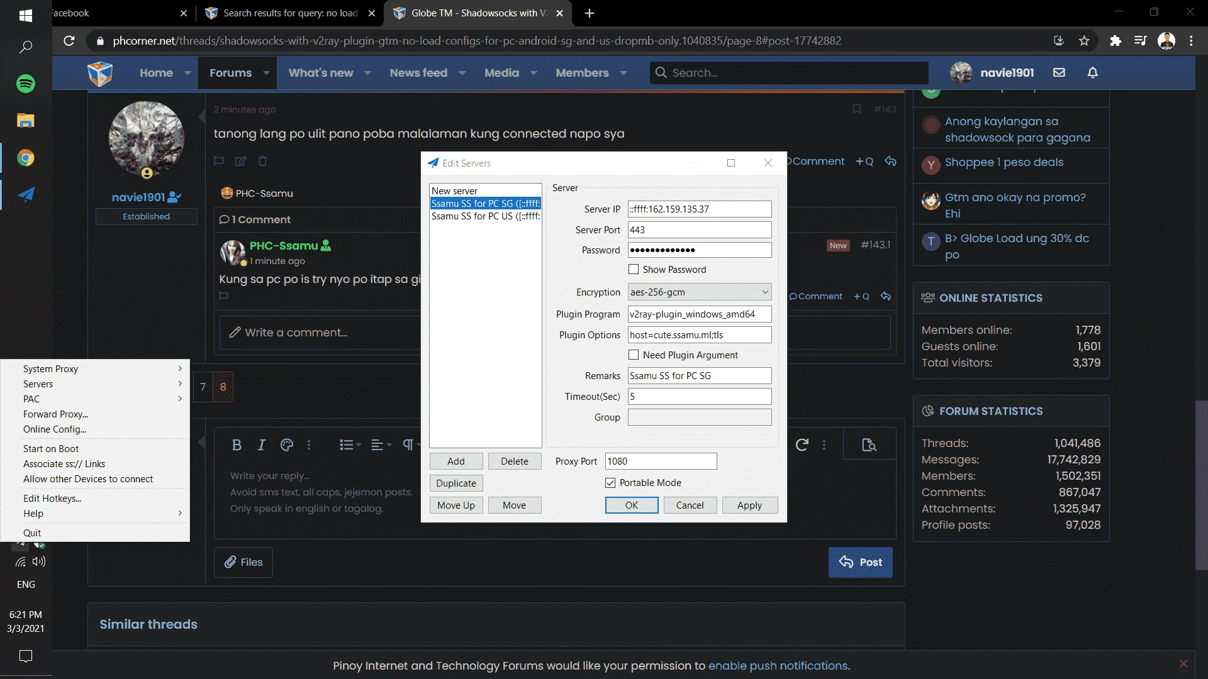
Task: Open the Windows Start menu
Action: coord(26,15)
